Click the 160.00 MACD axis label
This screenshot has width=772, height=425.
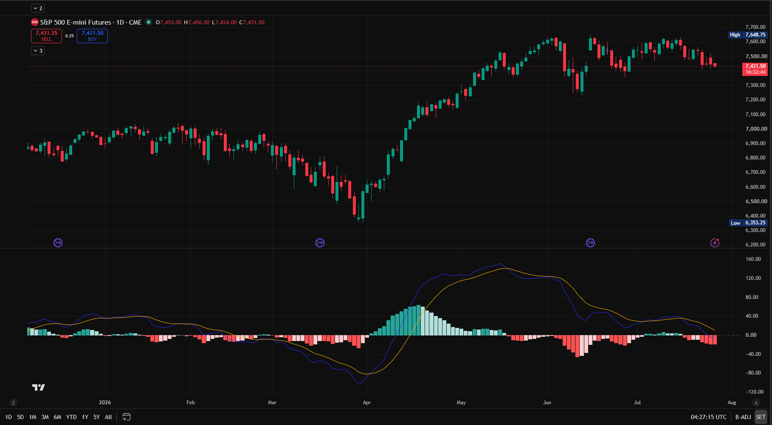click(753, 259)
